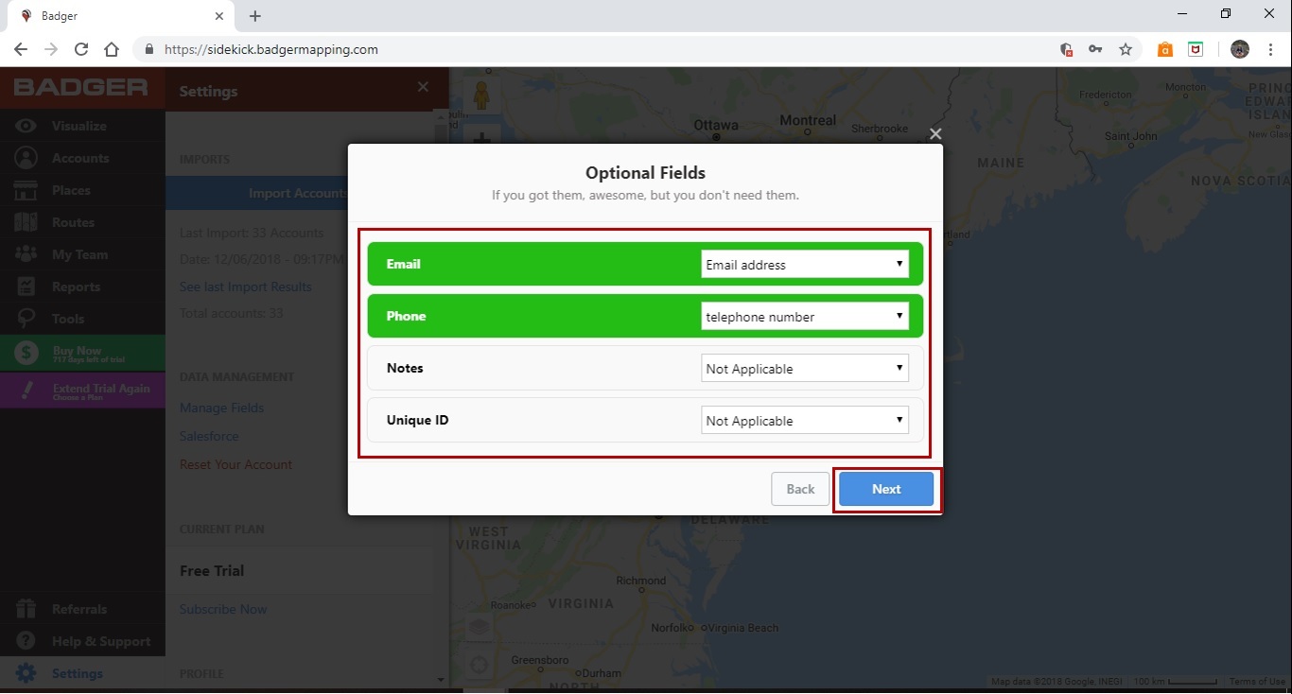Go to the browser home page
The height and width of the screenshot is (694, 1292).
tap(112, 49)
